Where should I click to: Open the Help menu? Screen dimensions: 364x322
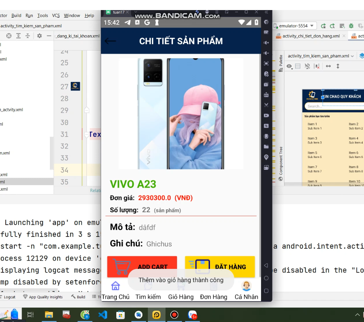(x=89, y=15)
